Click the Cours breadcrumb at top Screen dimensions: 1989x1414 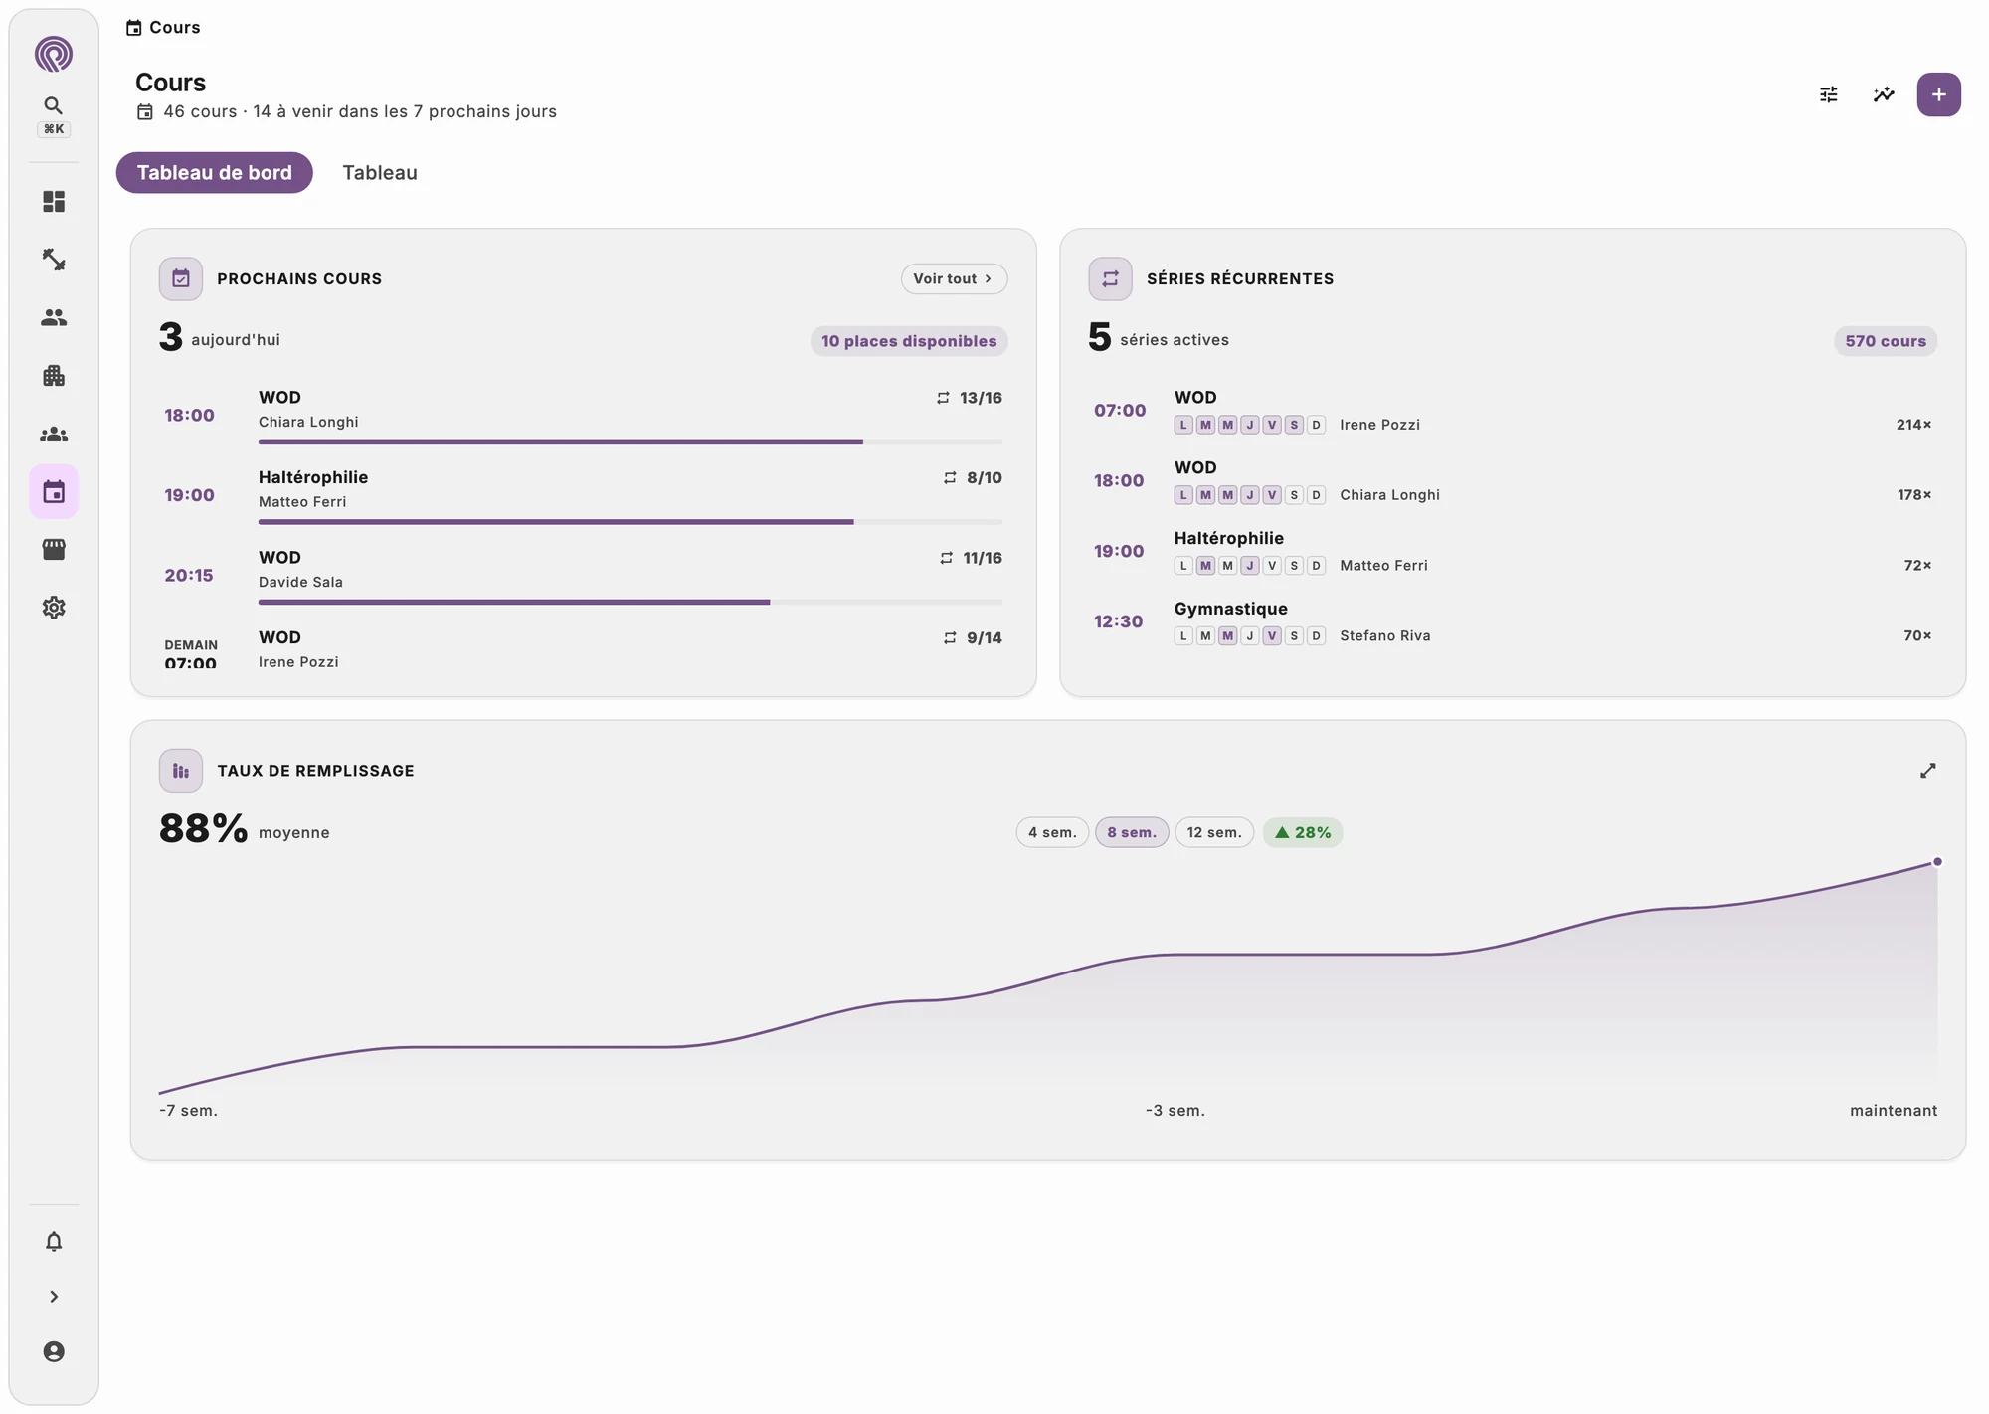click(x=163, y=28)
